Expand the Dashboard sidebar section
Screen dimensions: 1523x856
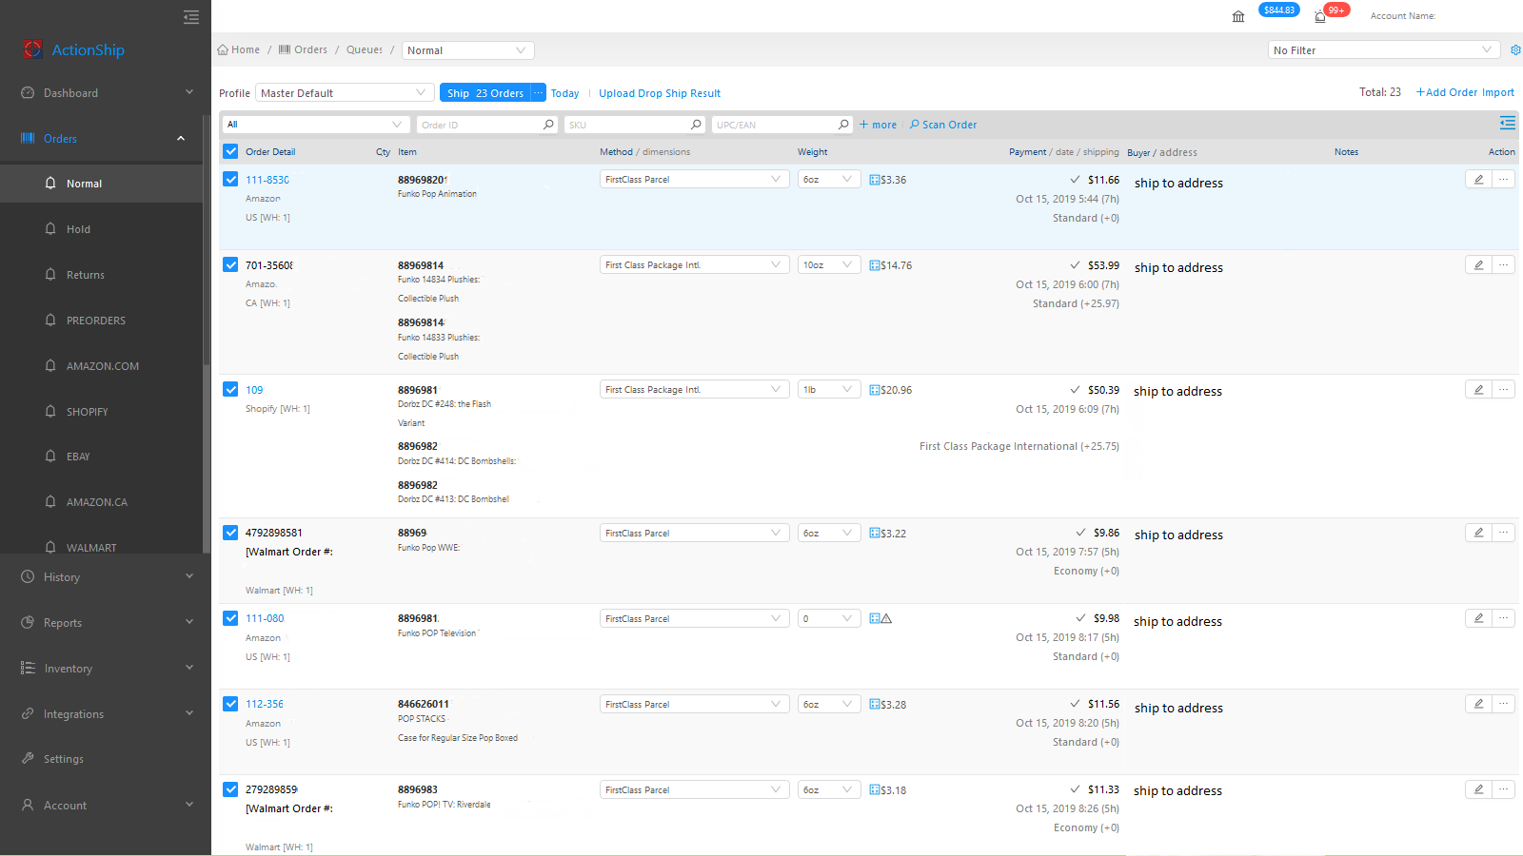(x=105, y=93)
